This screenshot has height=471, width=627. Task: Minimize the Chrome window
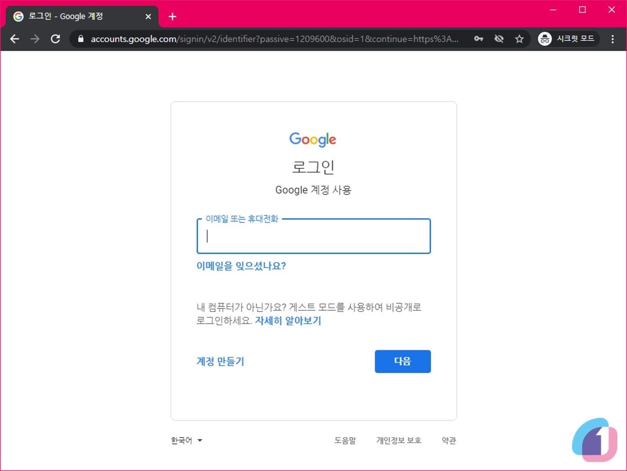click(x=553, y=10)
